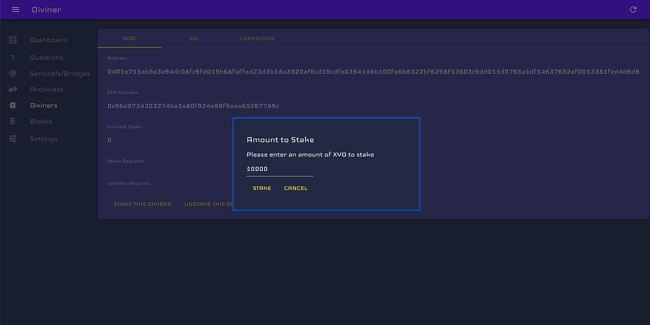
Task: Click the Stake Requests label
Action: pos(126,161)
